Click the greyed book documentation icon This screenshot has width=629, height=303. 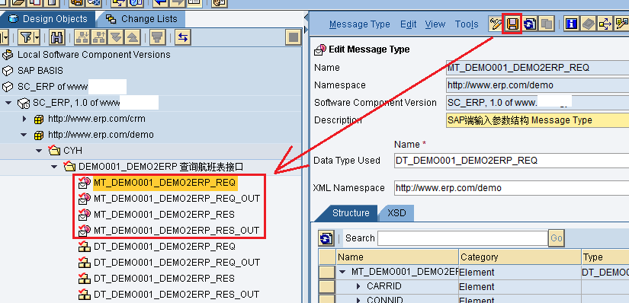tap(589, 24)
